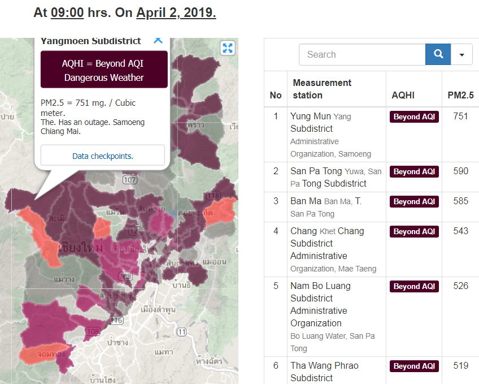Sort by the AQHI column header
The image size is (479, 384).
pos(402,96)
